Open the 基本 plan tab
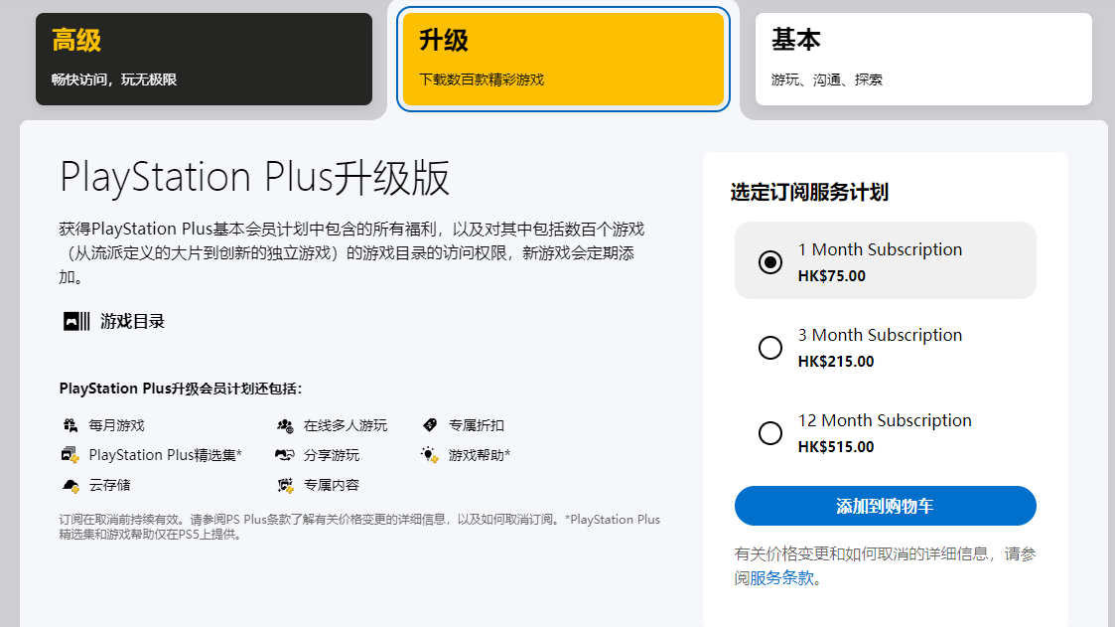 click(x=923, y=58)
